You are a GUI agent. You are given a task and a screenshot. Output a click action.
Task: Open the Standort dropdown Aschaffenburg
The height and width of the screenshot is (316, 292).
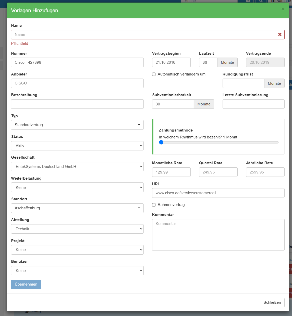point(77,208)
